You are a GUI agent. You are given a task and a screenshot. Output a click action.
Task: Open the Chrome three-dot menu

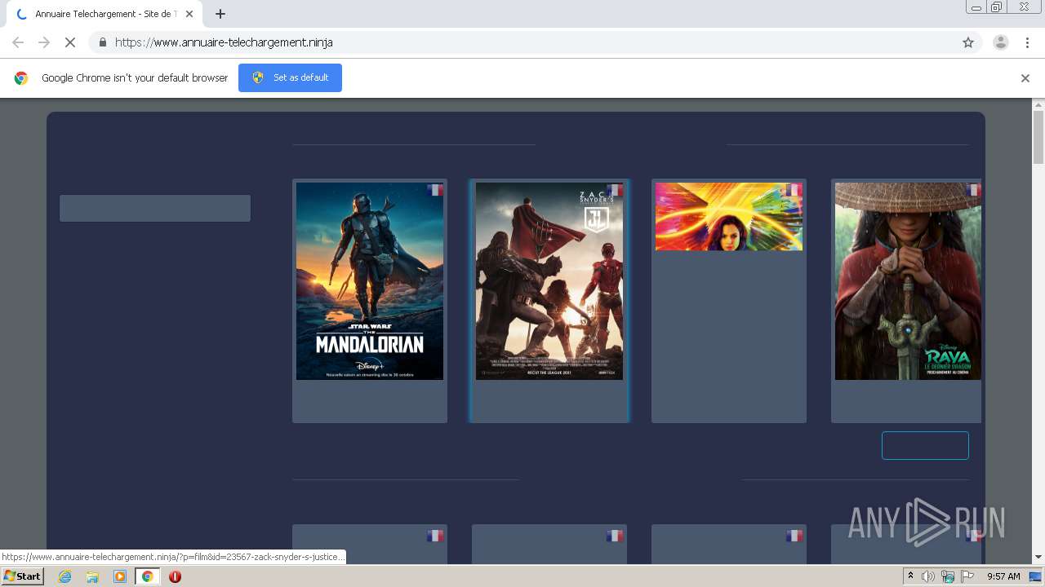click(1027, 42)
